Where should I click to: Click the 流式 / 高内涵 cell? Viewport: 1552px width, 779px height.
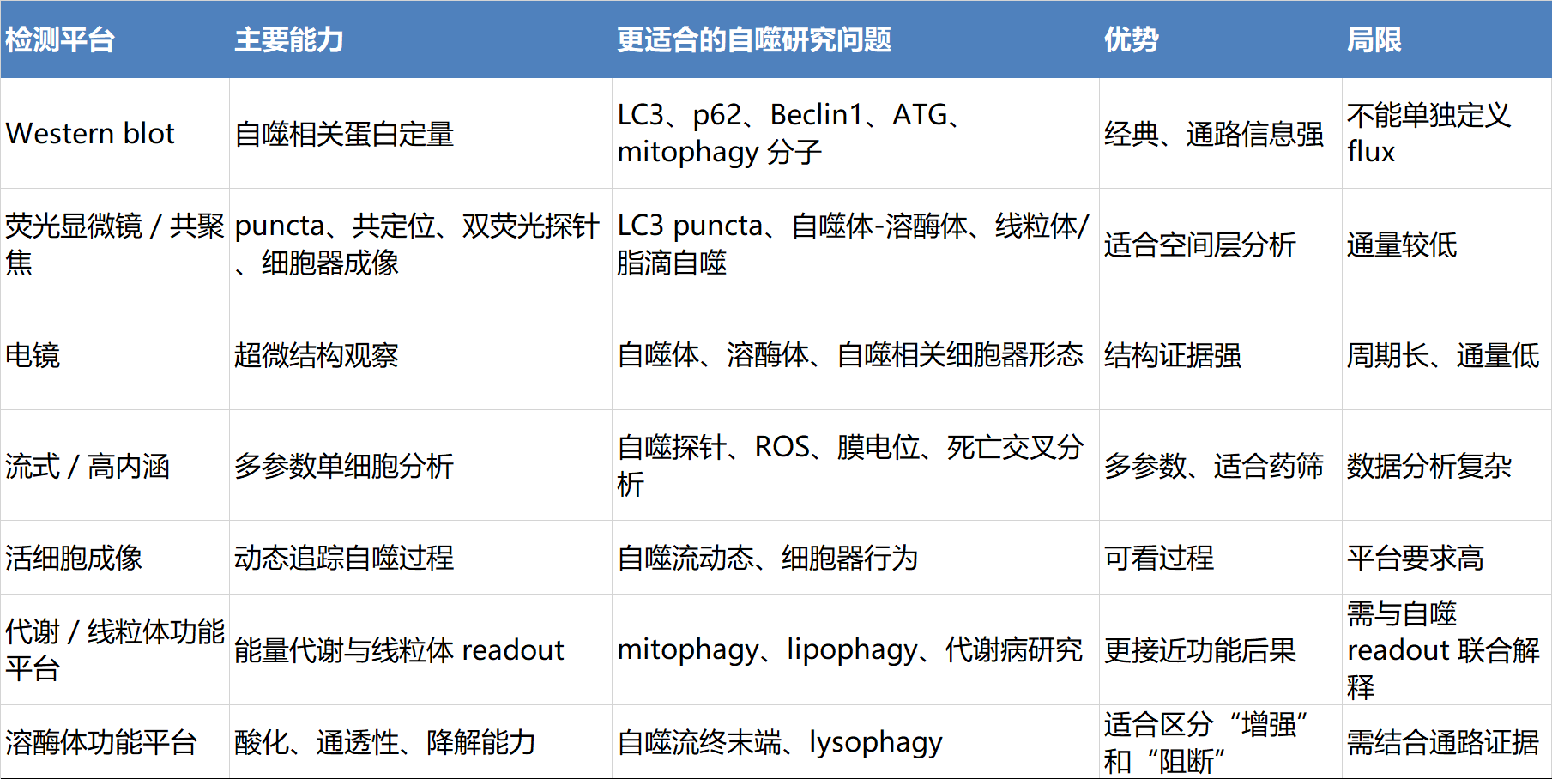coord(88,466)
